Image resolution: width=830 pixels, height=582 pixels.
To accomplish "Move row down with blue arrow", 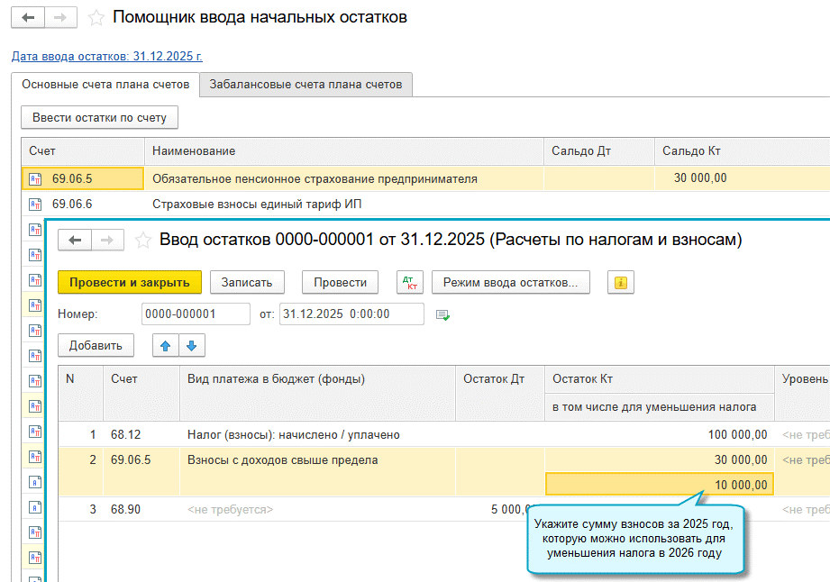I will click(x=192, y=345).
